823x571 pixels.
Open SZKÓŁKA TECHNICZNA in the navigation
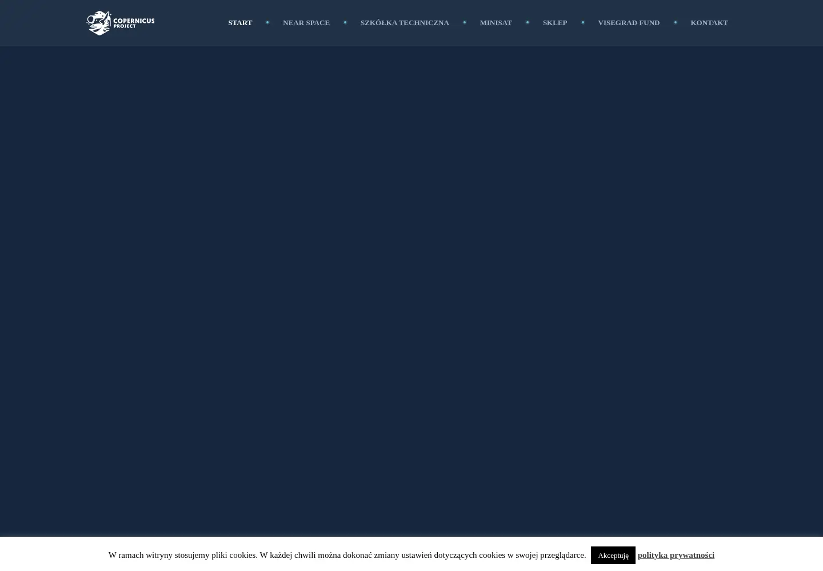(x=405, y=23)
